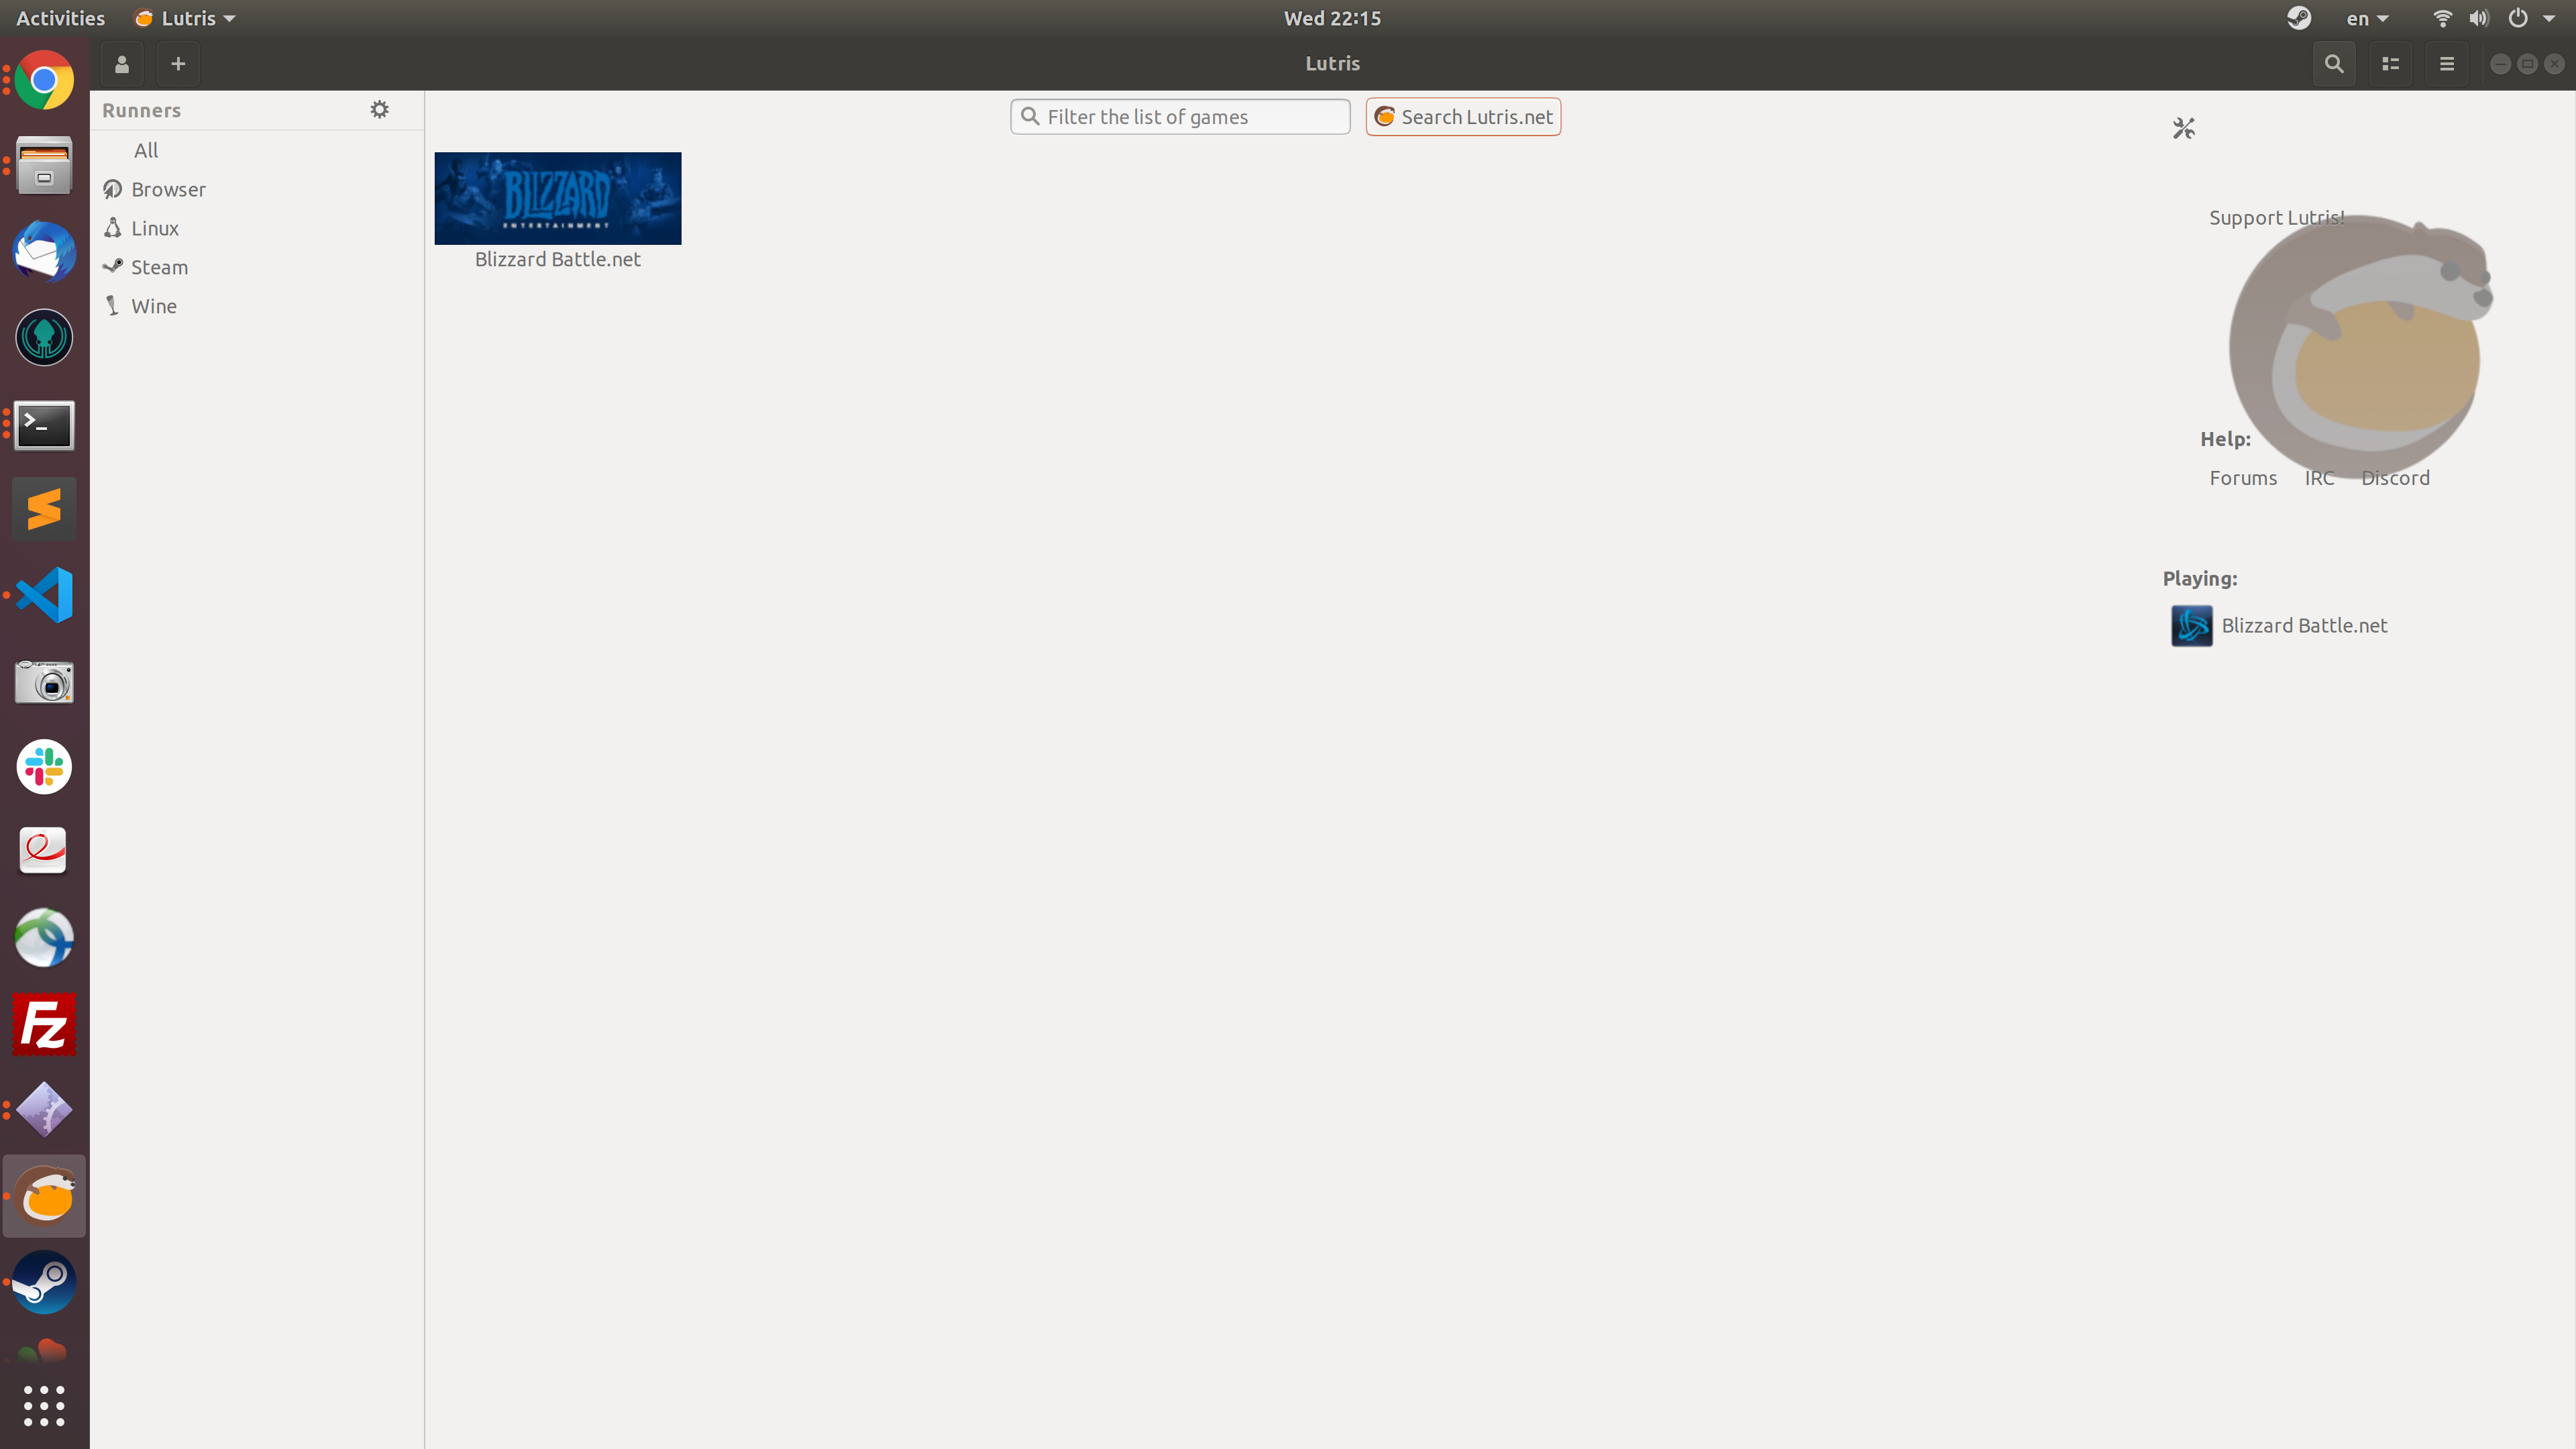Select the All games category
Screen dimensions: 2576x1449
[145, 149]
